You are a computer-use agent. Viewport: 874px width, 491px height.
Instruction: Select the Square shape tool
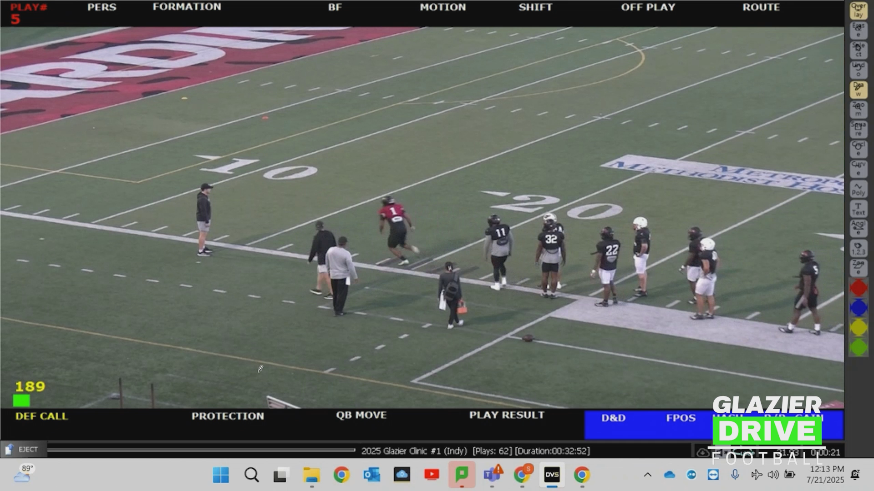(x=858, y=129)
